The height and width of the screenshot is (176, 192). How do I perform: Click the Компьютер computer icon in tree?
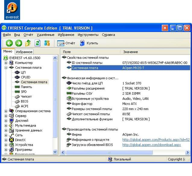pos(11,63)
